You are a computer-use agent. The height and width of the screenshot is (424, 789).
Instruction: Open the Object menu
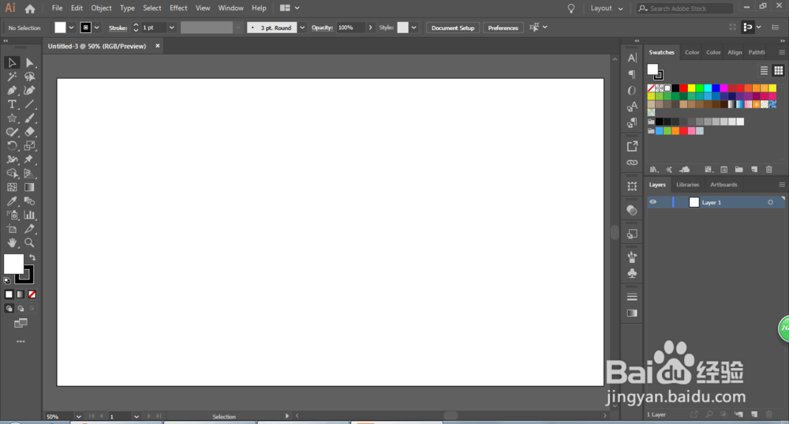(101, 8)
